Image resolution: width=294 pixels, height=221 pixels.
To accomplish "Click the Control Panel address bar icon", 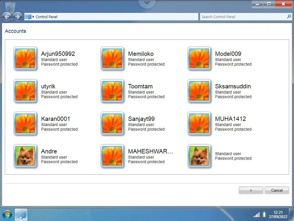I will (x=28, y=17).
